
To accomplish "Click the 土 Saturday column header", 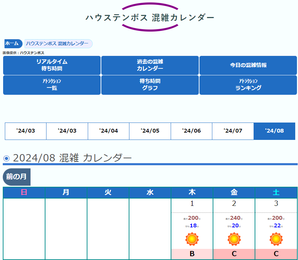I will 276,193.
